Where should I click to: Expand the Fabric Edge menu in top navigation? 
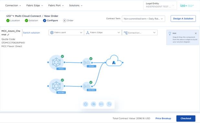(x=35, y=6)
